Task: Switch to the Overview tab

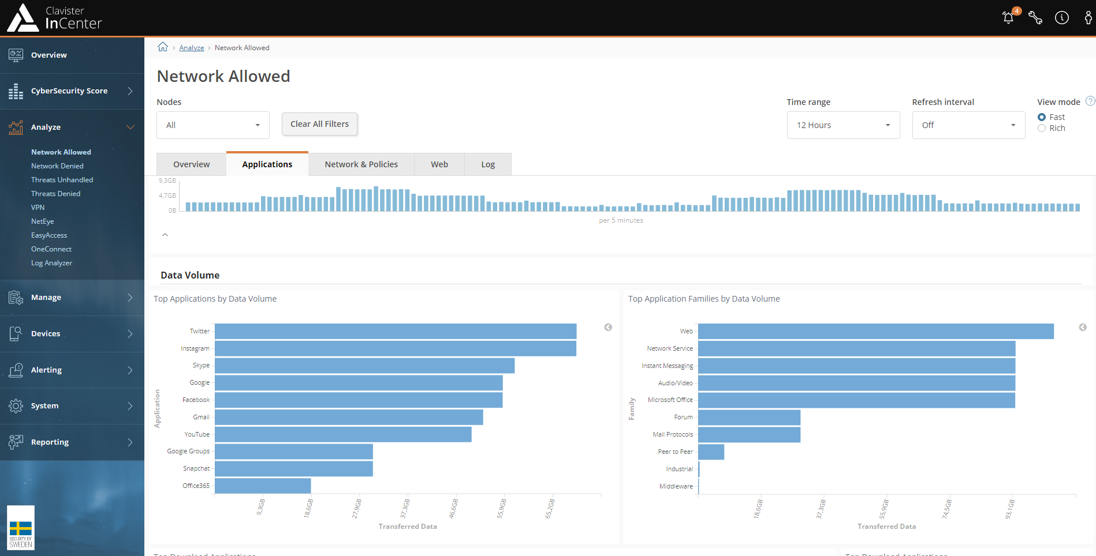Action: click(x=192, y=164)
